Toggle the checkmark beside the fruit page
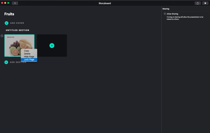The image size is (210, 133). [x=2, y=36]
